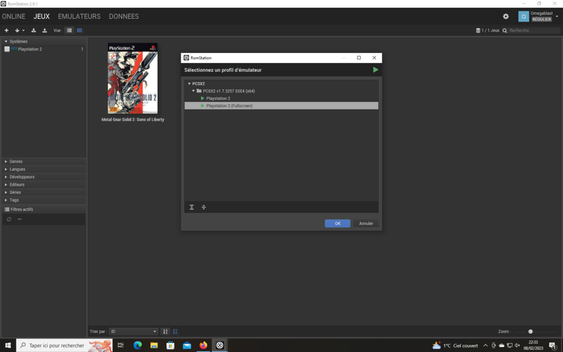Open Task View on the taskbar
The image size is (563, 352).
(120, 346)
